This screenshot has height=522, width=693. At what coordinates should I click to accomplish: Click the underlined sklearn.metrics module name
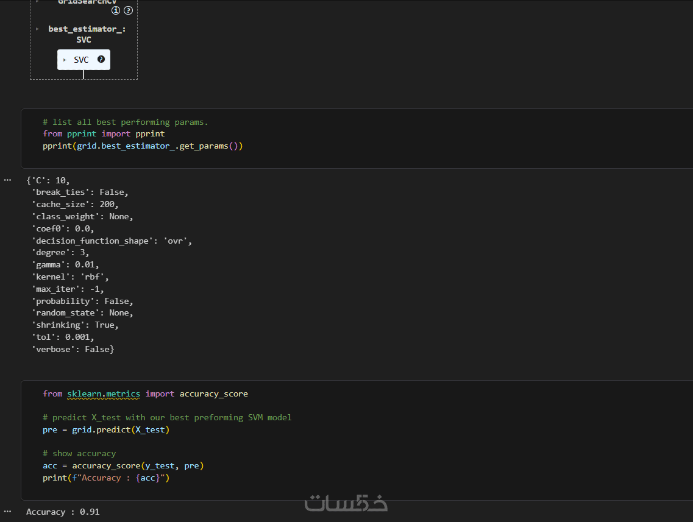[104, 393]
